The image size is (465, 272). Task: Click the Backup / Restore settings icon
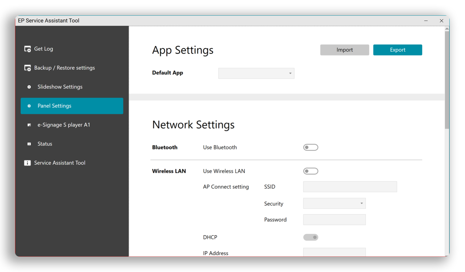coord(28,68)
